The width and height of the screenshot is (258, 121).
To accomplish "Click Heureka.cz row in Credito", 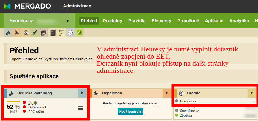I will click(x=215, y=101).
